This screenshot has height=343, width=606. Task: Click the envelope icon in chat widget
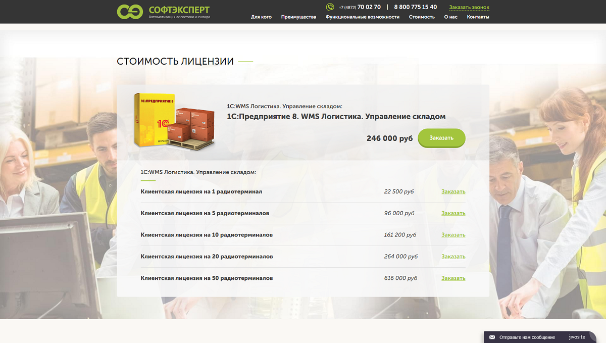[x=492, y=337]
